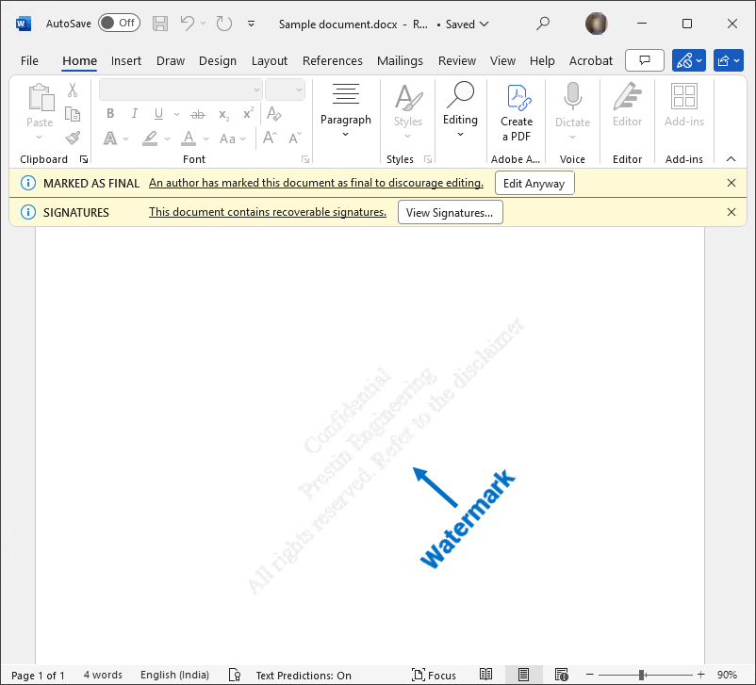Toggle subscript formatting

[222, 114]
